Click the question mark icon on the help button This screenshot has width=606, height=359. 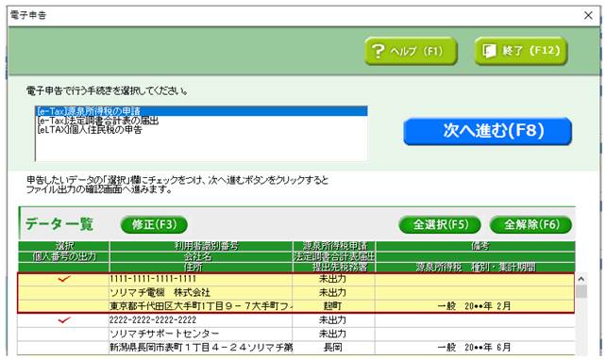pos(378,51)
